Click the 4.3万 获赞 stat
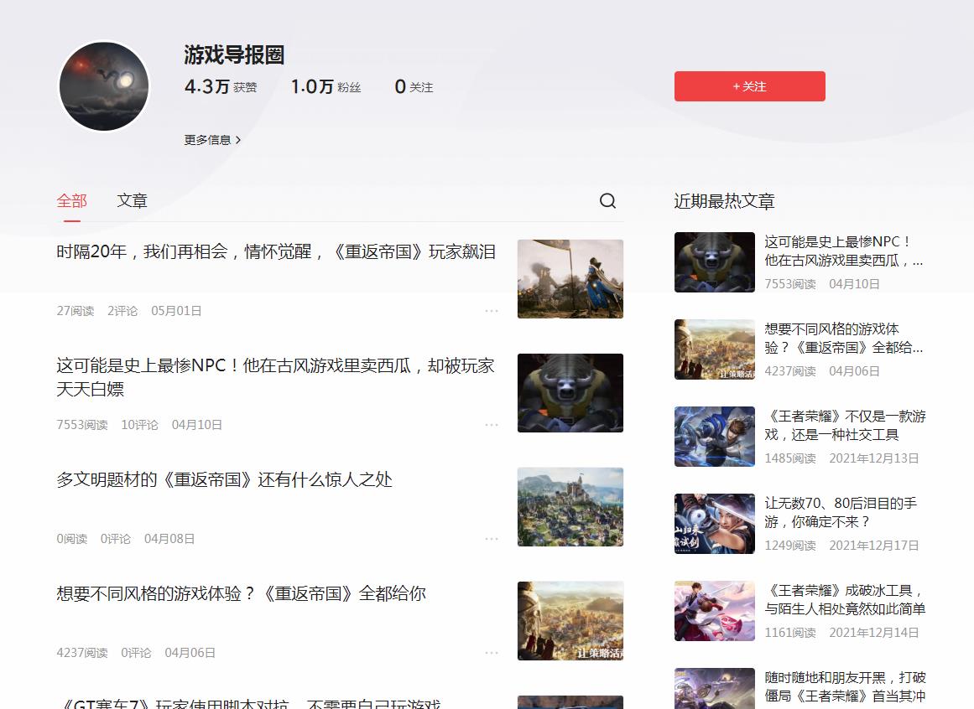The width and height of the screenshot is (974, 709). click(x=221, y=87)
